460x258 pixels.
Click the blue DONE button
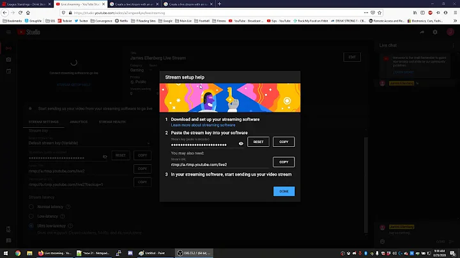(x=284, y=191)
